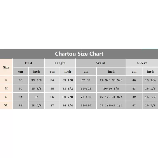The width and height of the screenshot is (158, 158).
Task: Select the S size row label
Action: point(6,80)
